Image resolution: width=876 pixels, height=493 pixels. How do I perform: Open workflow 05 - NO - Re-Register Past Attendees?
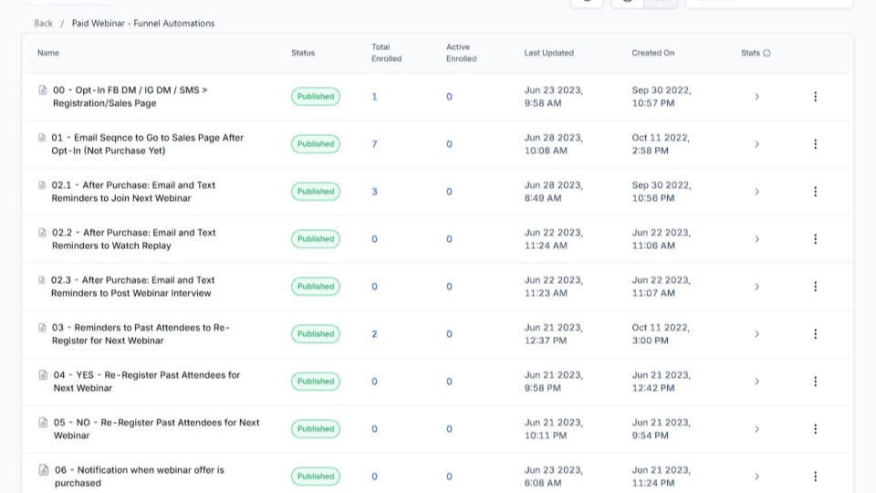156,429
